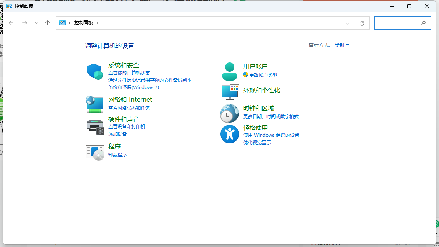Close the Control Panel window
The width and height of the screenshot is (439, 247).
pos(427,6)
